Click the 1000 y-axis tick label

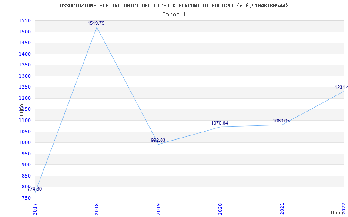(x=25, y=143)
